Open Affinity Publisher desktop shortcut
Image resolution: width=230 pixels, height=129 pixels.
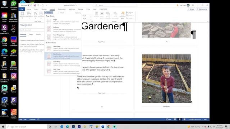[14, 114]
